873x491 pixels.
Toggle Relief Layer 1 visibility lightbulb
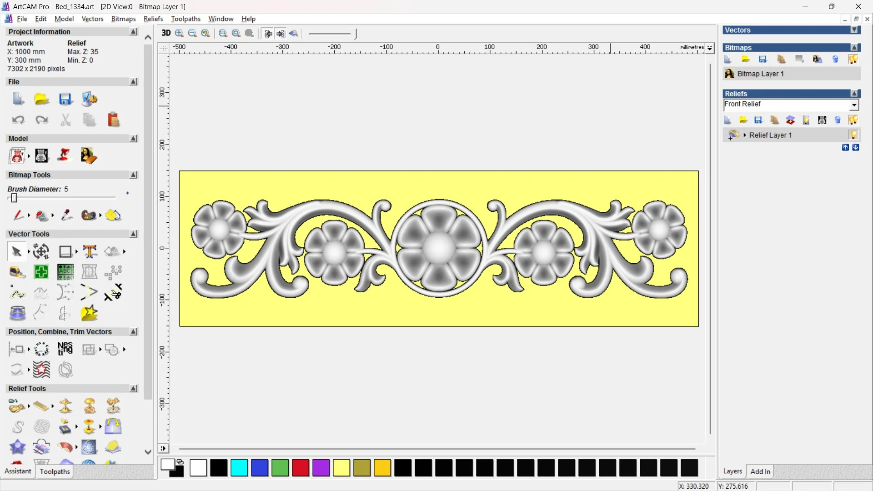click(853, 135)
